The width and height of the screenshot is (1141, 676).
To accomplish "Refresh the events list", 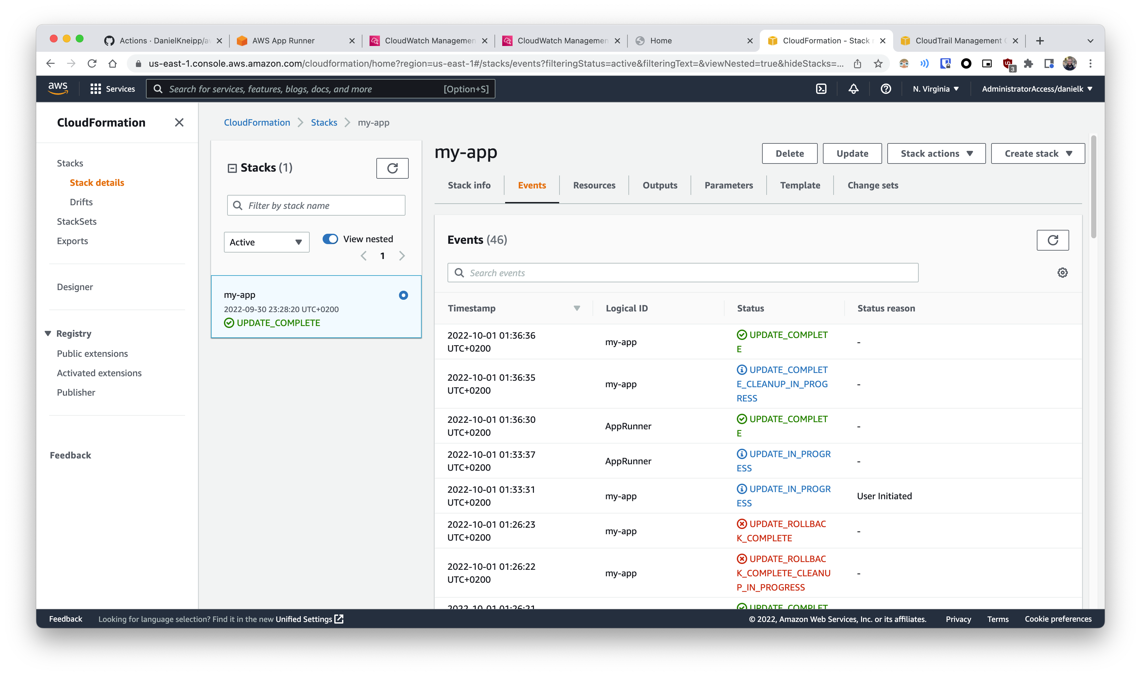I will click(x=1052, y=240).
